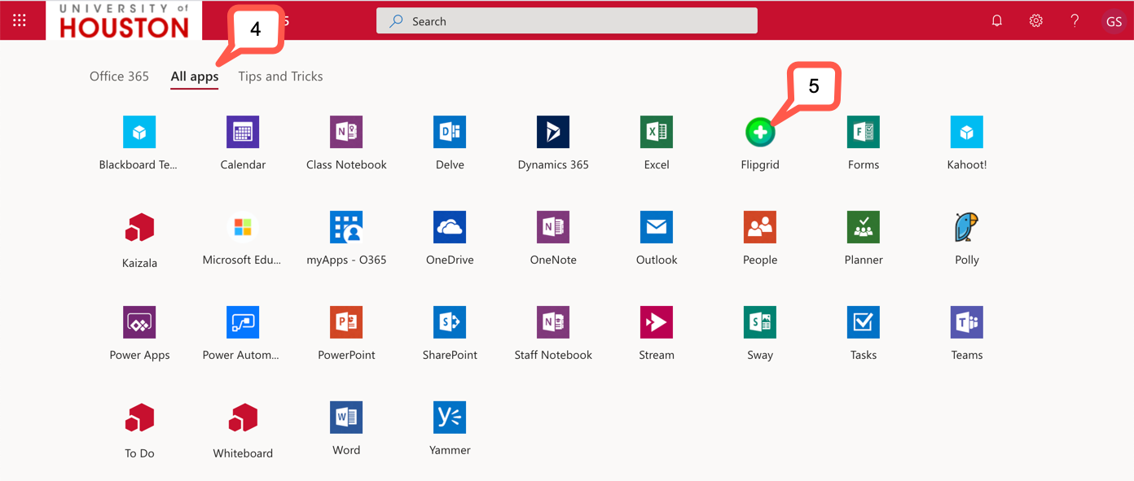The height and width of the screenshot is (481, 1134).
Task: Open the app launcher waffle menu
Action: pos(20,20)
